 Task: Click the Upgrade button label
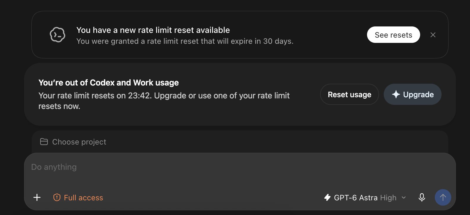[418, 94]
